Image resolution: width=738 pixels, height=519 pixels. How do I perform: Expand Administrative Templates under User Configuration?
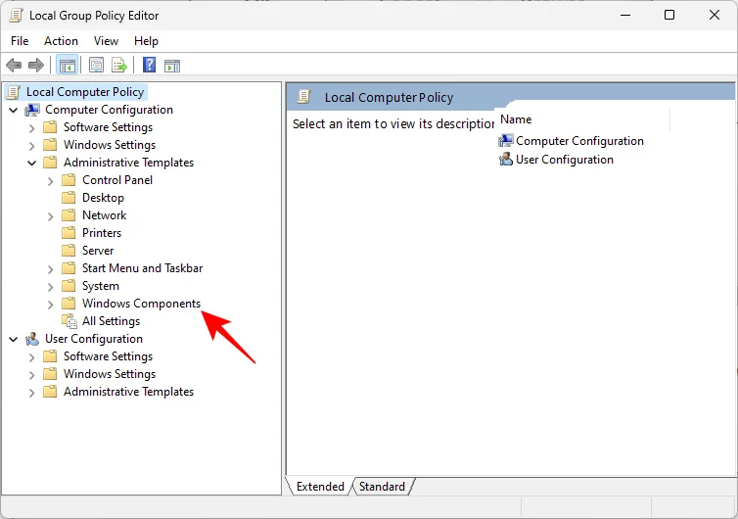[31, 393]
